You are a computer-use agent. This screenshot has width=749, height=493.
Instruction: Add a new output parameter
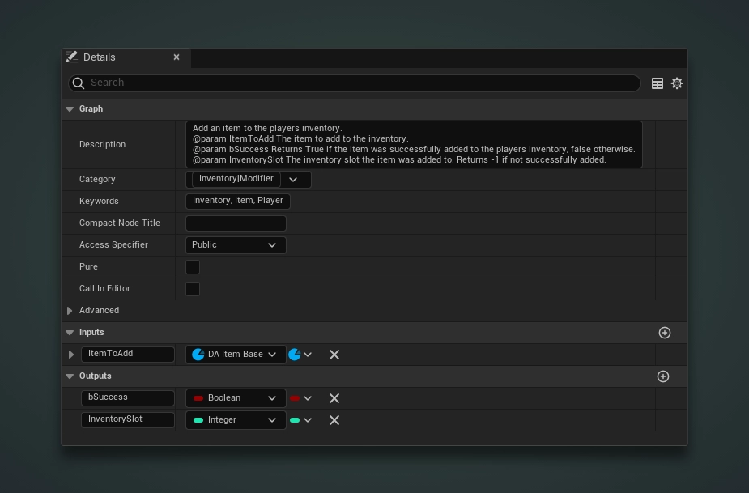[663, 376]
